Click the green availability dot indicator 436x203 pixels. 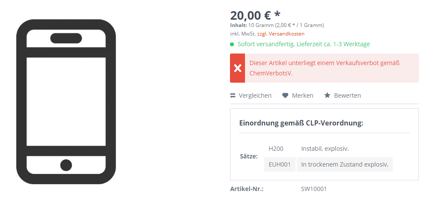point(232,44)
